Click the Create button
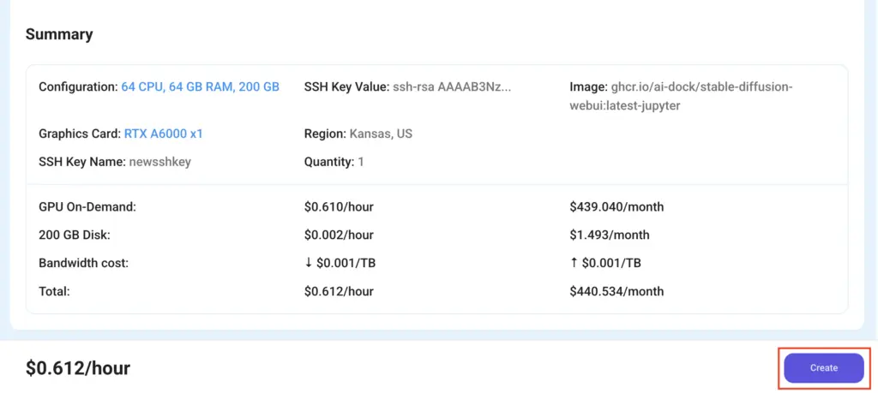 pyautogui.click(x=824, y=368)
